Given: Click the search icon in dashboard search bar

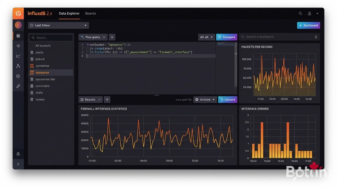Looking at the screenshot, I should [243, 37].
